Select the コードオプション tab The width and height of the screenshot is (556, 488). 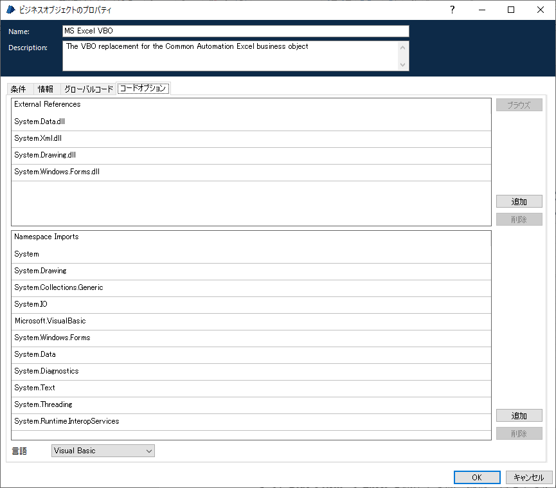(143, 88)
